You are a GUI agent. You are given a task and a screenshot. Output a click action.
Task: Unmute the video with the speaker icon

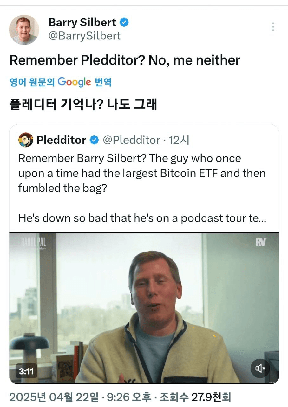260,368
